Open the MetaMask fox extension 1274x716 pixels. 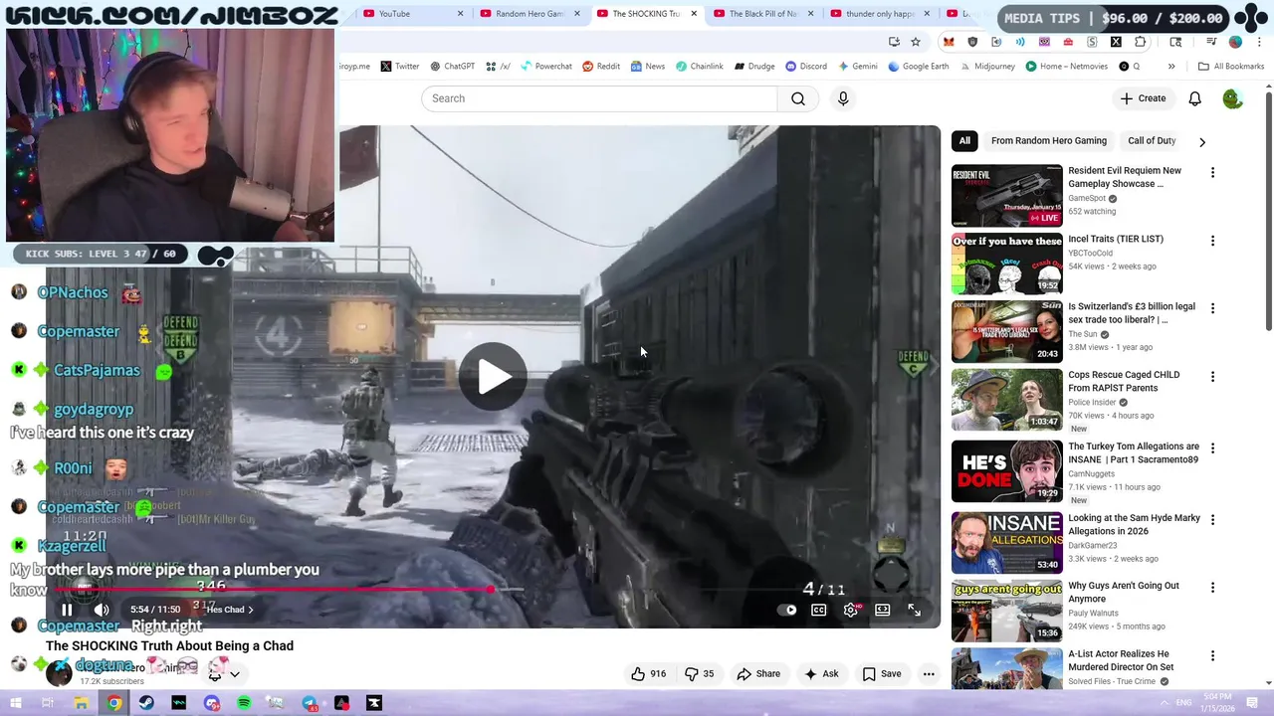[949, 42]
